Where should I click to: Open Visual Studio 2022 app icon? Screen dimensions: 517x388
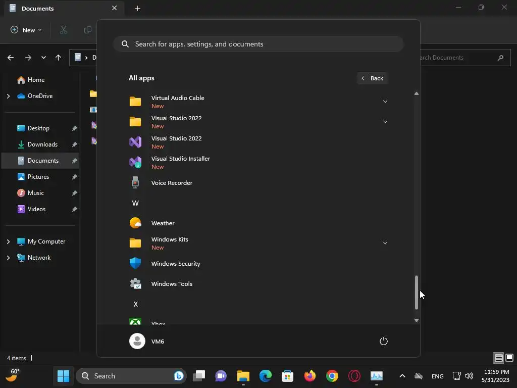point(135,142)
